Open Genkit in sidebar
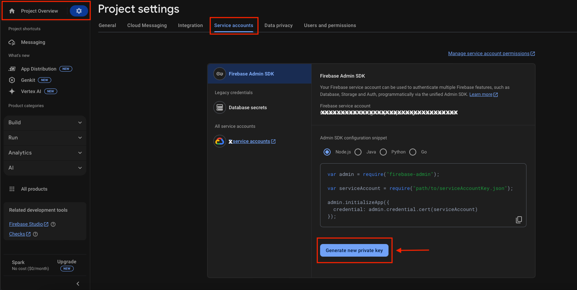Viewport: 577px width, 290px height. (28, 80)
